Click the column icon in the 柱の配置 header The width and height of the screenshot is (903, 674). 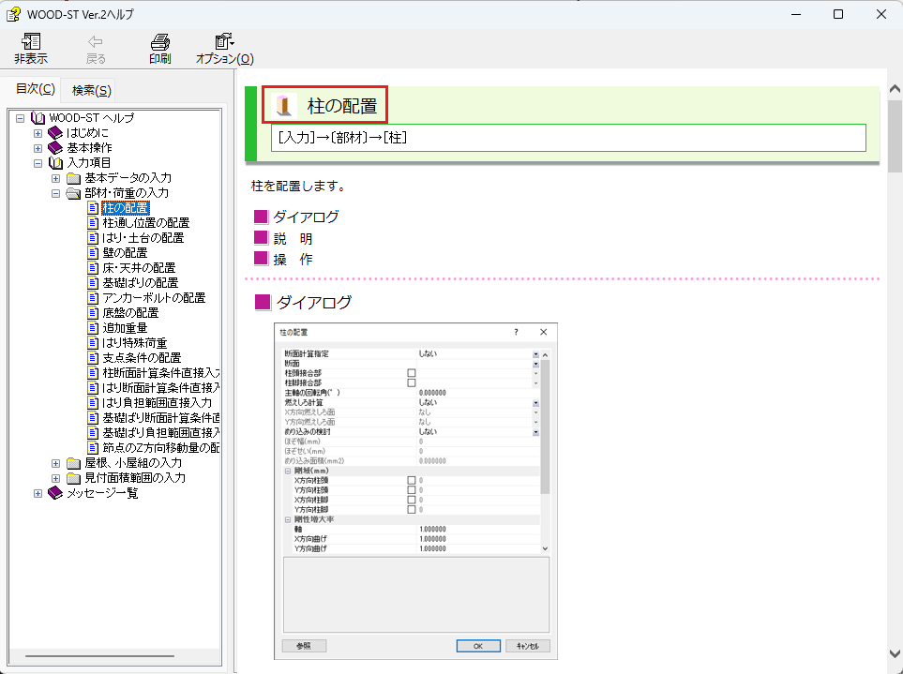click(285, 105)
